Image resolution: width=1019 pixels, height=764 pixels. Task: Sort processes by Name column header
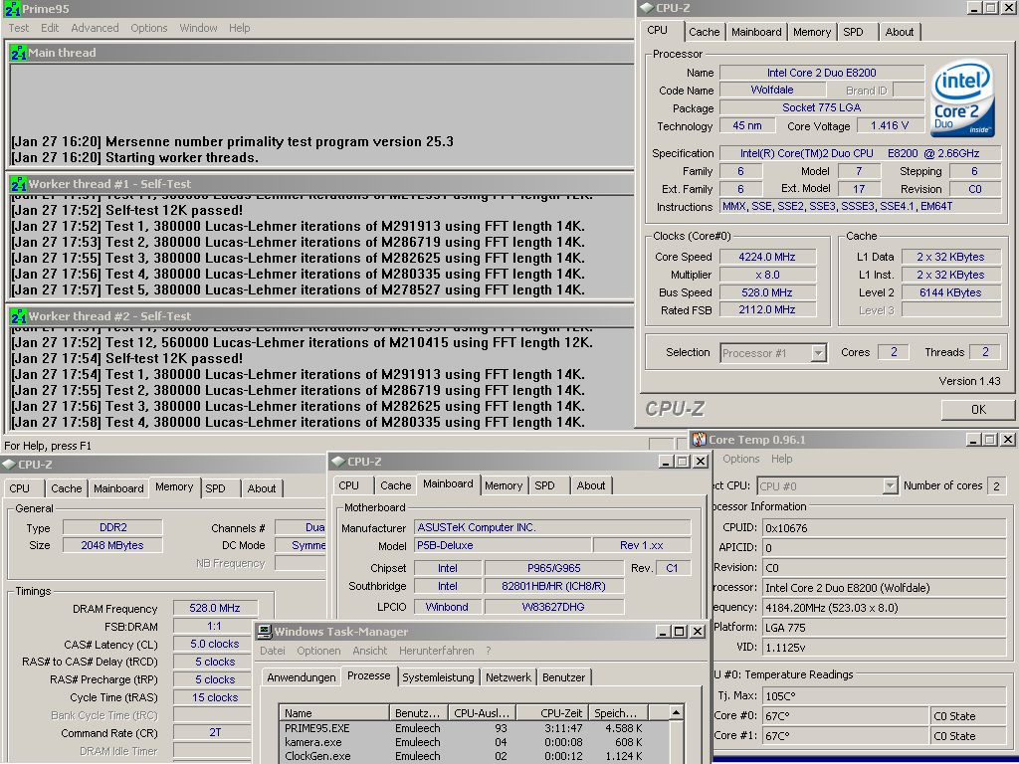(334, 712)
